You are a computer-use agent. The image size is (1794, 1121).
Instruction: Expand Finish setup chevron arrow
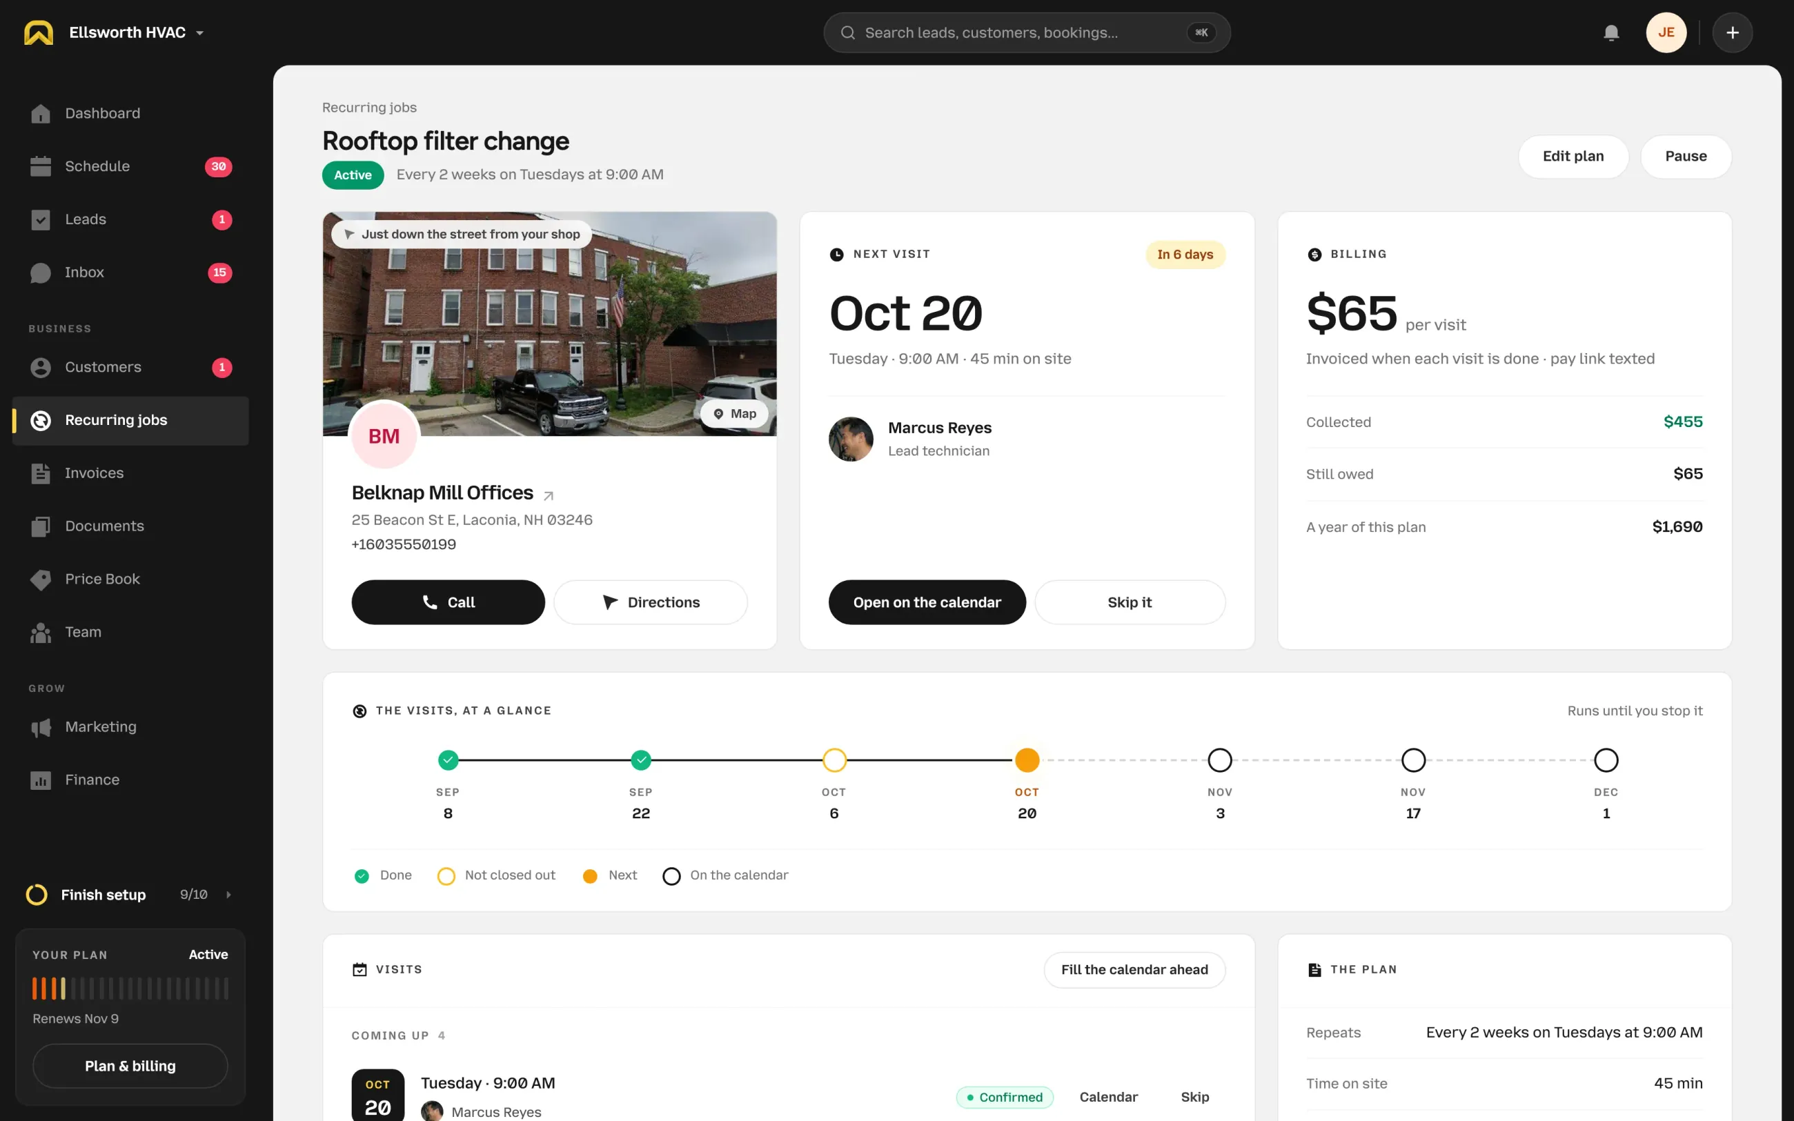click(228, 895)
